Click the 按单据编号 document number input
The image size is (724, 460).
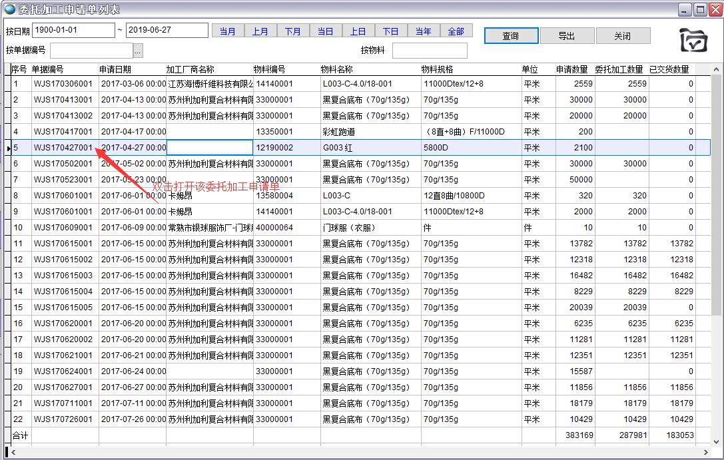91,51
